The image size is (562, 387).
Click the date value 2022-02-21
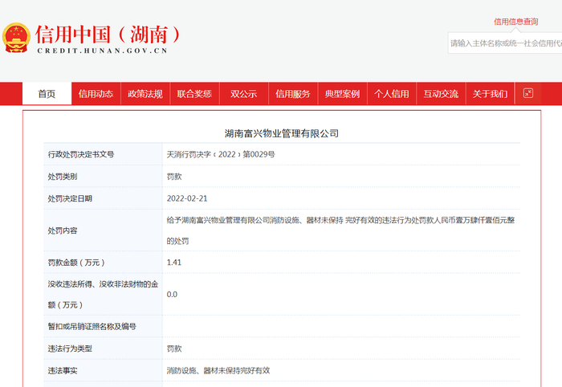pos(187,198)
